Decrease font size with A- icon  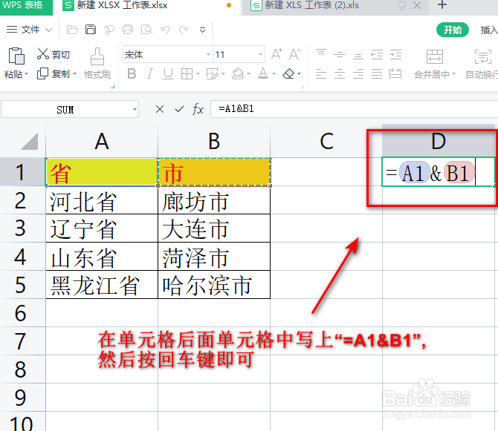pyautogui.click(x=295, y=54)
